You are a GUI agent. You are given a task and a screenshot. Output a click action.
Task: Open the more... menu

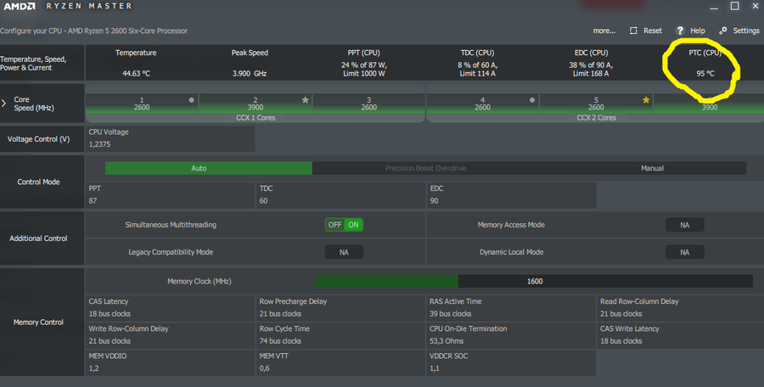point(604,31)
